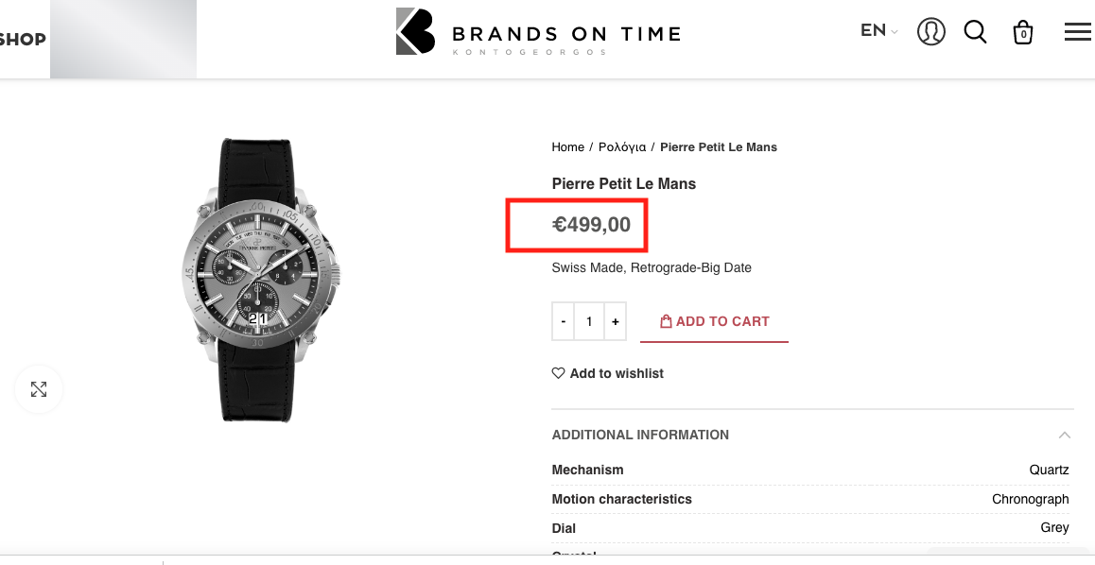Click the search magnifier icon
This screenshot has height=565, width=1095.
click(x=975, y=32)
